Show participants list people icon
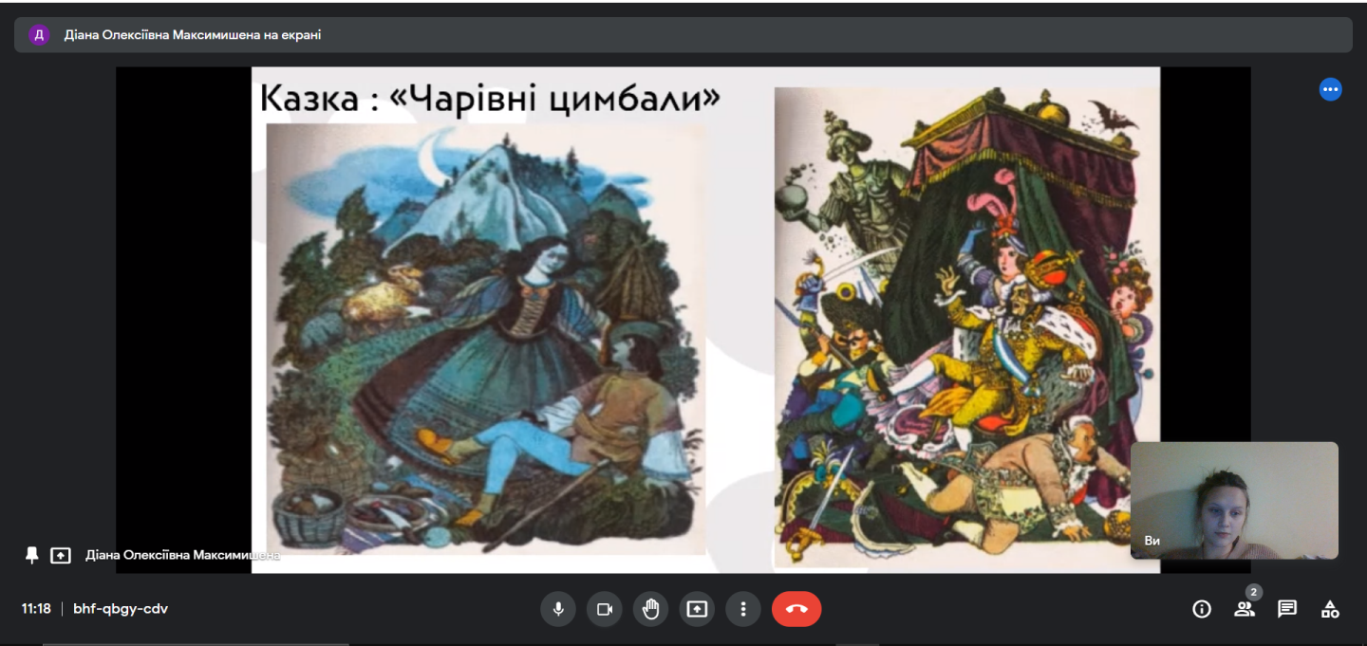This screenshot has height=646, width=1367. pyautogui.click(x=1245, y=609)
